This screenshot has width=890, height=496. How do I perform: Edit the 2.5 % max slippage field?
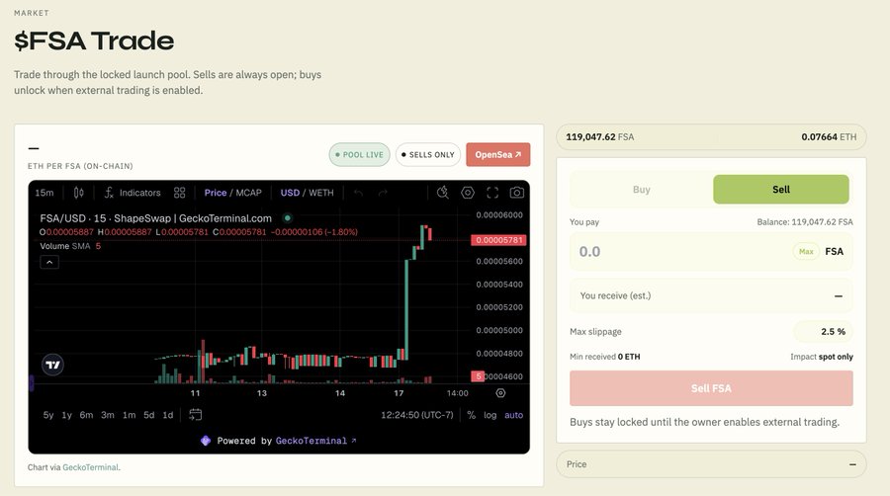[x=823, y=332]
